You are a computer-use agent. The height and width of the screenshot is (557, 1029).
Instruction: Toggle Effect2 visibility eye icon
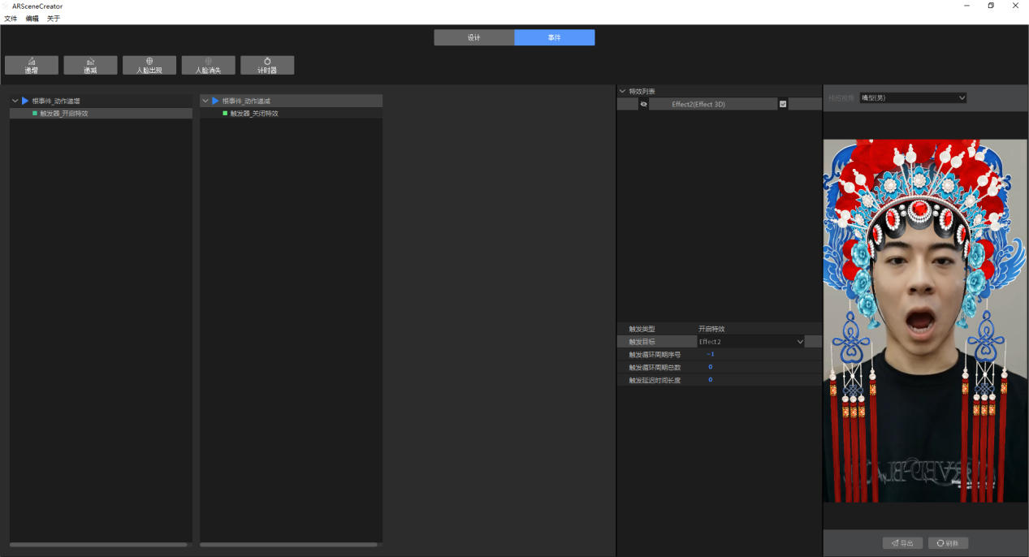(x=643, y=104)
